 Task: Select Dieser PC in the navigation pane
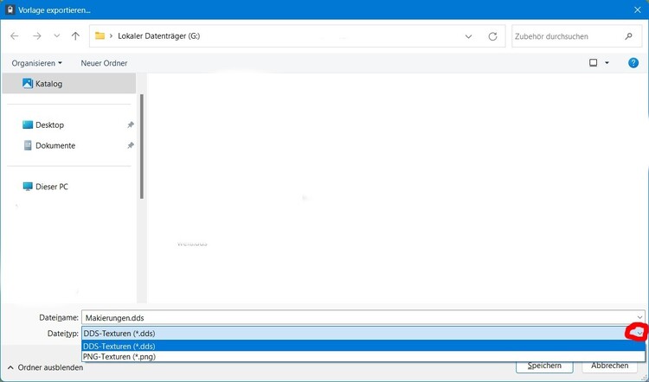[x=51, y=187]
